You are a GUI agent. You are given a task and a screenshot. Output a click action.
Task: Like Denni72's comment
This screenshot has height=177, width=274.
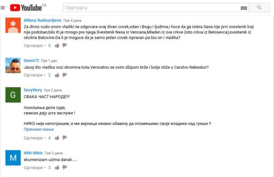pyautogui.click(x=57, y=75)
